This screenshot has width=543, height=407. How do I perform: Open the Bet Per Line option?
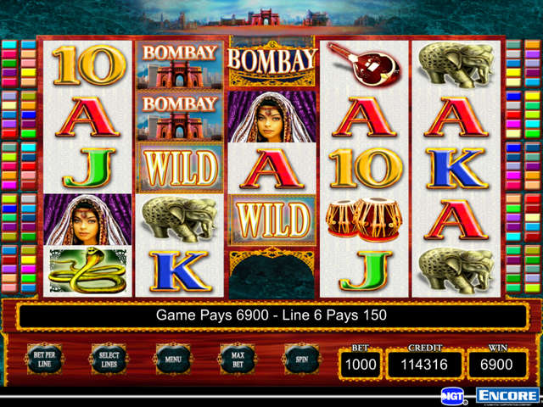coord(45,360)
